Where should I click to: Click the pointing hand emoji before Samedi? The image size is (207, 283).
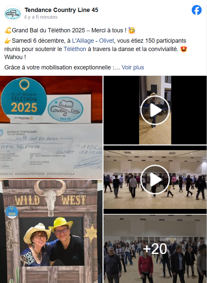(8, 41)
